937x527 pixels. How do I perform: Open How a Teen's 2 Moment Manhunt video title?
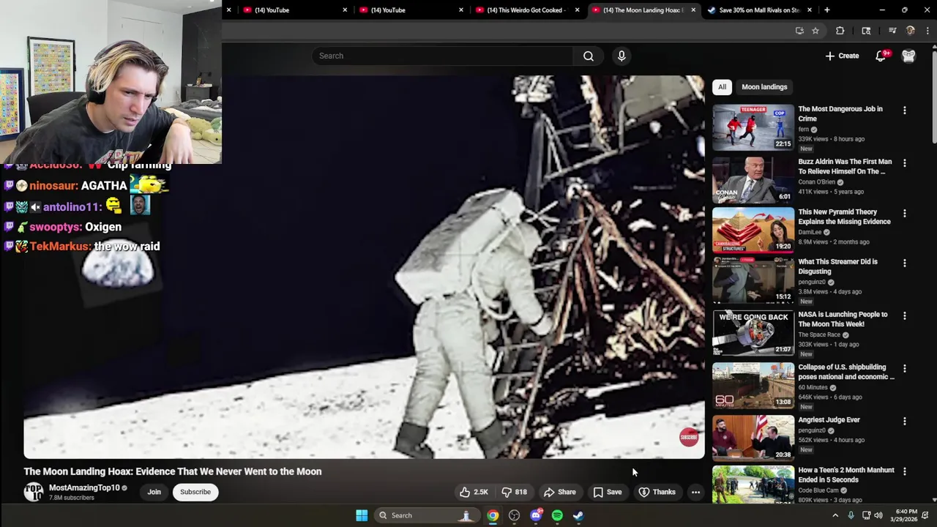846,475
